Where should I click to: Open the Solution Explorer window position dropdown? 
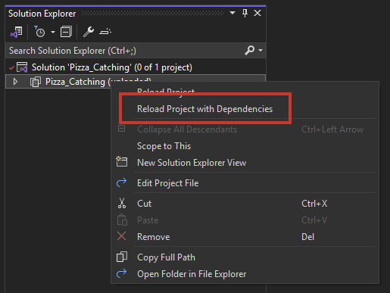coord(232,13)
